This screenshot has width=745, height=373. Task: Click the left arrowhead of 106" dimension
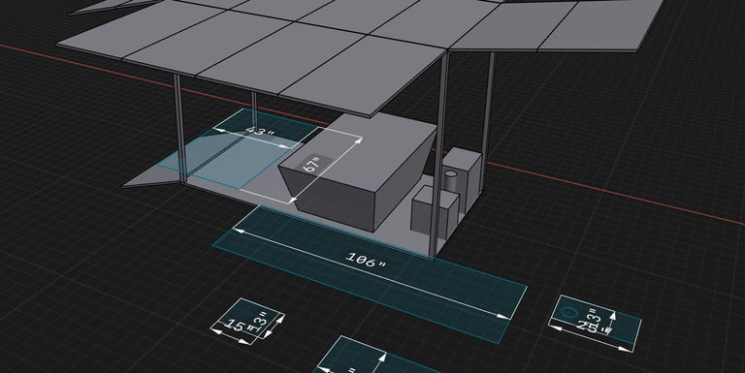coord(239,232)
